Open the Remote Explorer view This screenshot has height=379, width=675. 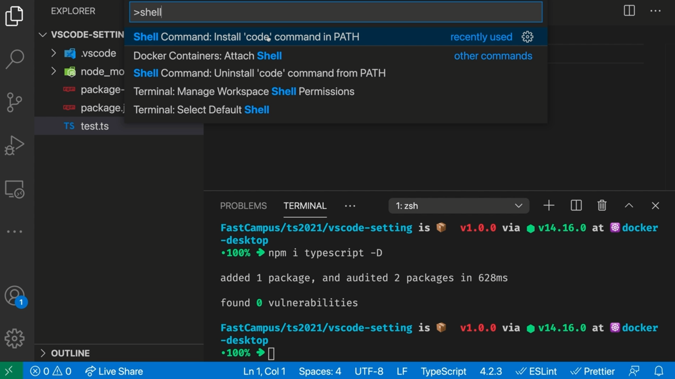[x=15, y=189]
